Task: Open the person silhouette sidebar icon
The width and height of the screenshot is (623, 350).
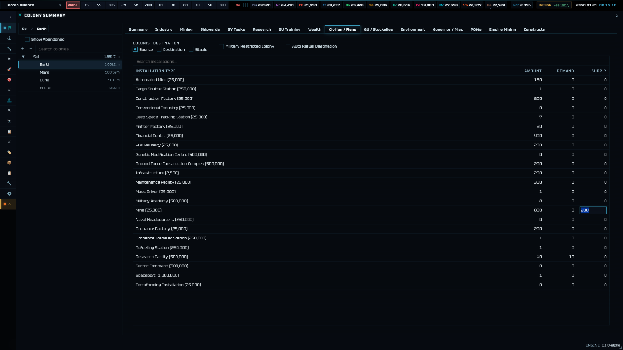Action: [x=9, y=100]
